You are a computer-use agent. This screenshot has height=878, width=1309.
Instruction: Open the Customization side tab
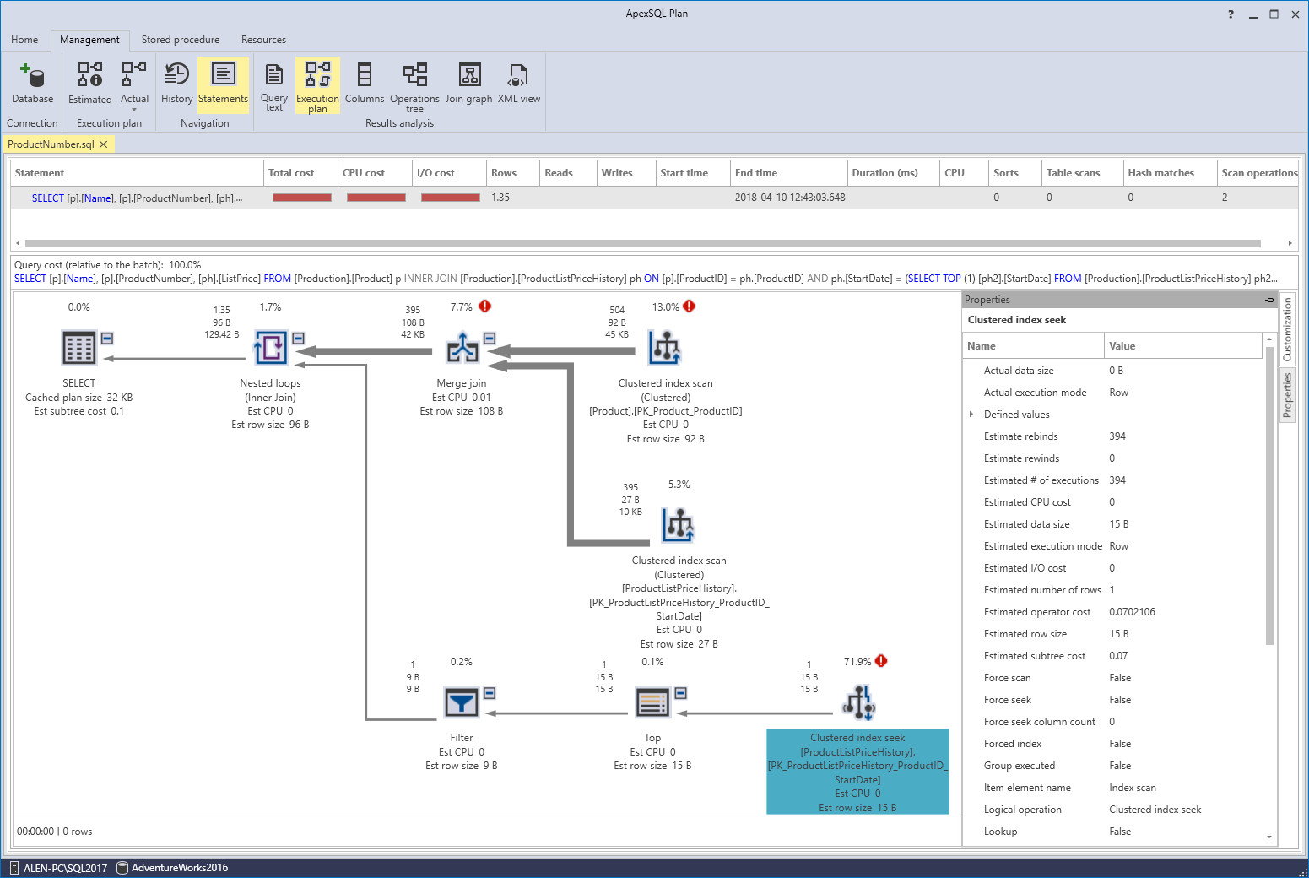coord(1288,329)
